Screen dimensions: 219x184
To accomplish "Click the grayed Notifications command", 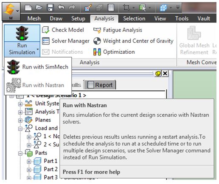I will [62, 52].
